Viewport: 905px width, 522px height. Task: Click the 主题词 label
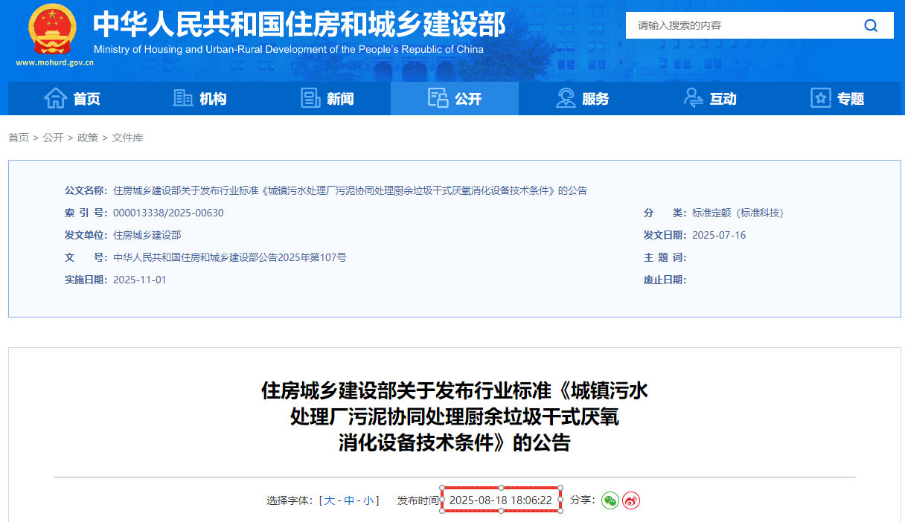click(x=665, y=257)
